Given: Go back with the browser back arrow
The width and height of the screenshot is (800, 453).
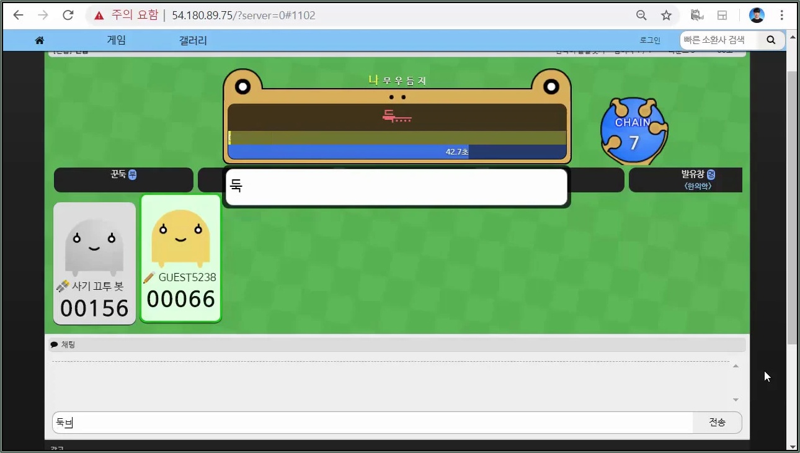Looking at the screenshot, I should pyautogui.click(x=19, y=16).
